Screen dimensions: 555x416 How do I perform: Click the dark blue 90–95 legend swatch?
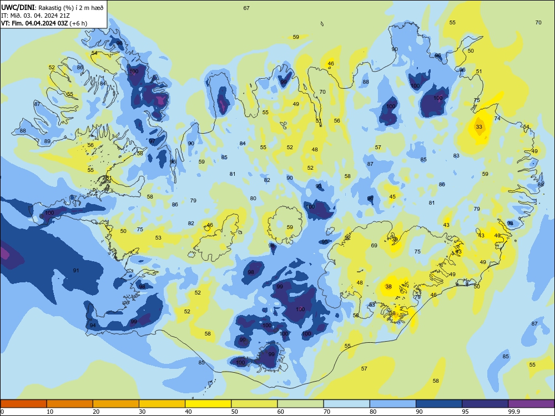tap(439, 404)
